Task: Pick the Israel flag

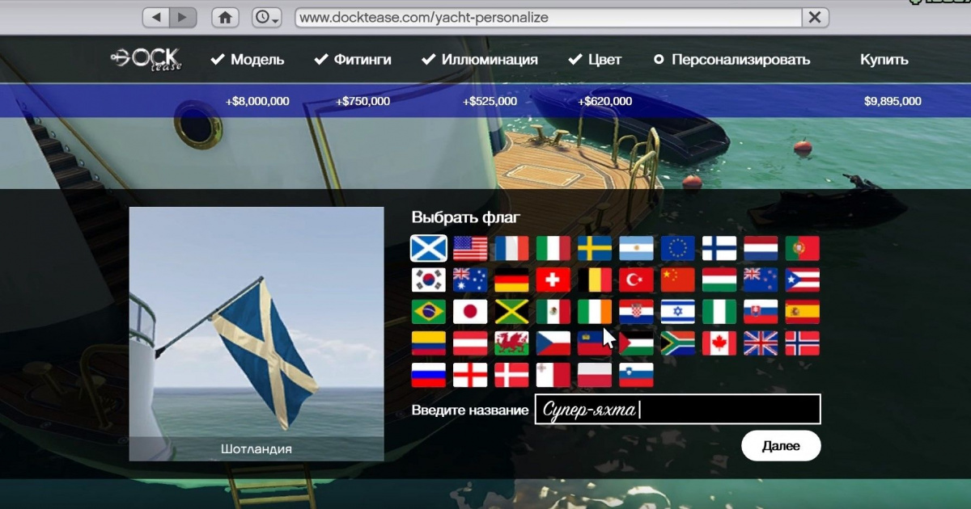Action: click(678, 312)
